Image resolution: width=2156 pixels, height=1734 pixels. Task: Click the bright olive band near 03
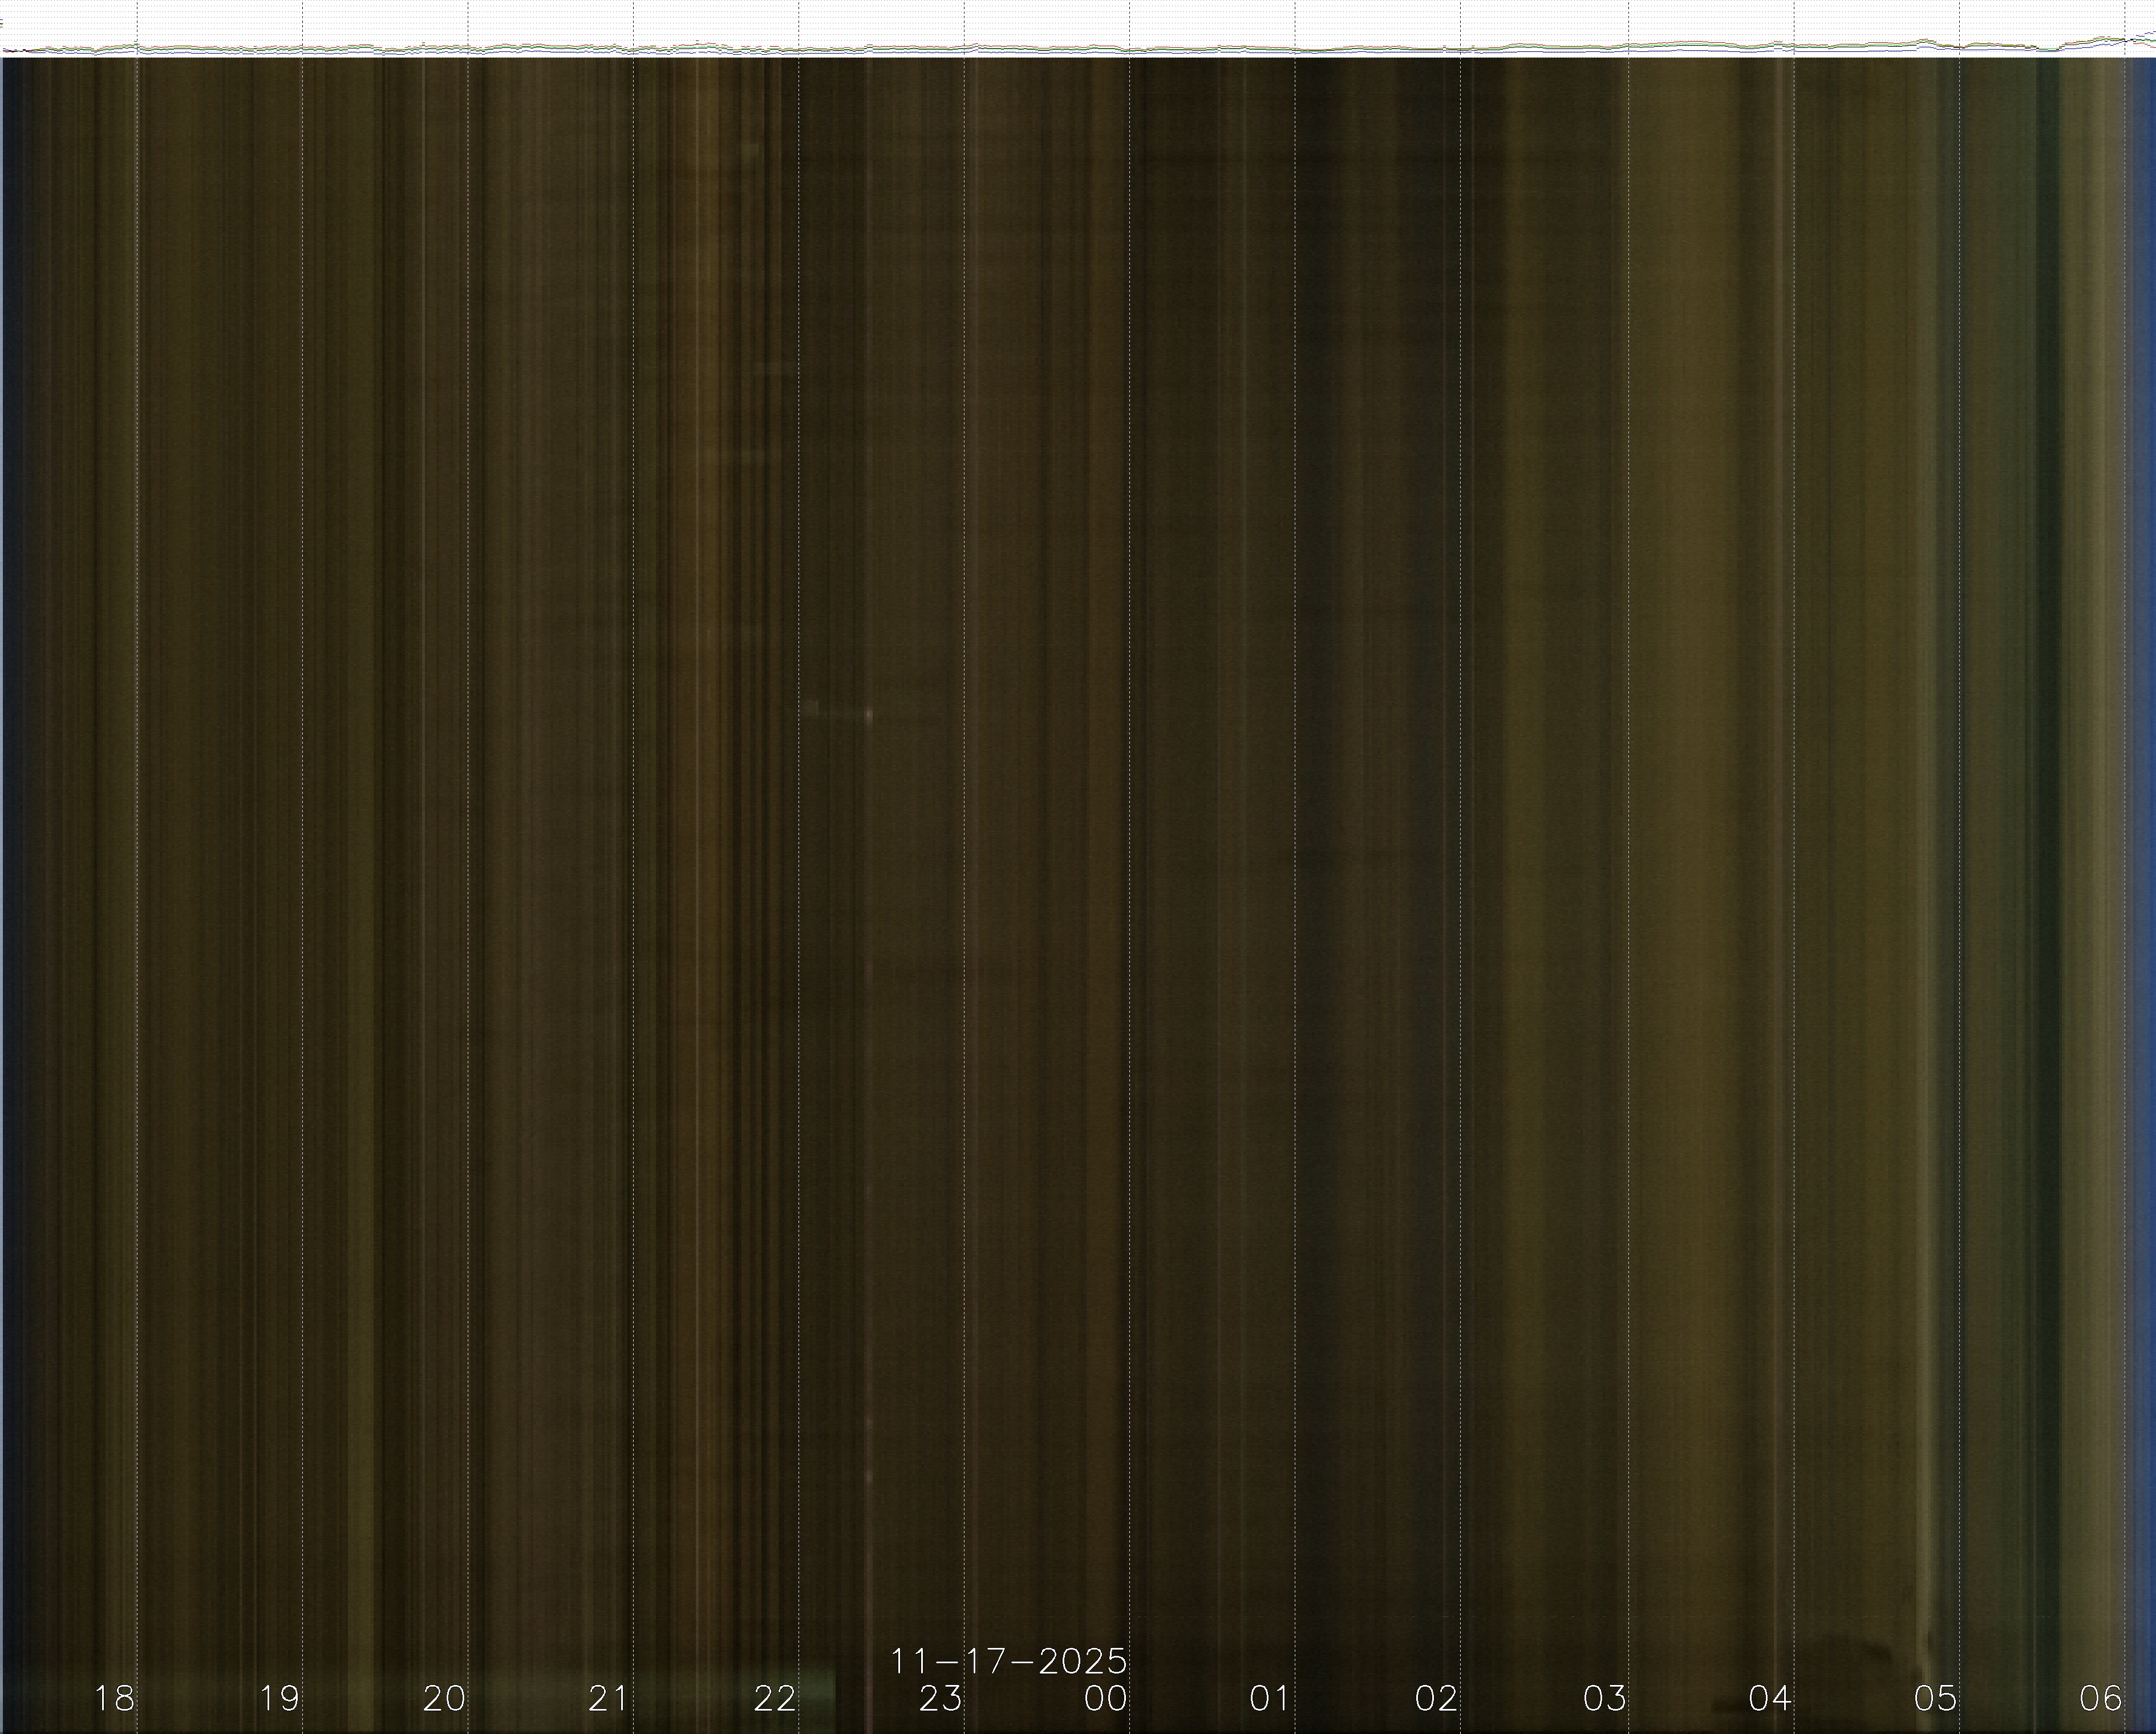[x=1690, y=800]
